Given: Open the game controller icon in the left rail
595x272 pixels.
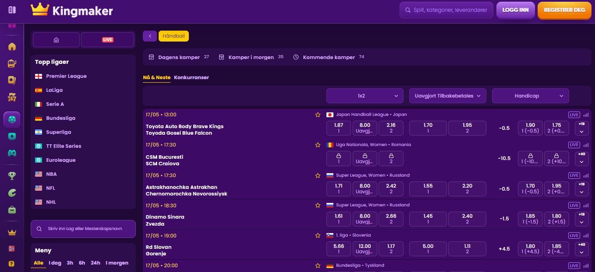Looking at the screenshot, I should pyautogui.click(x=12, y=153).
